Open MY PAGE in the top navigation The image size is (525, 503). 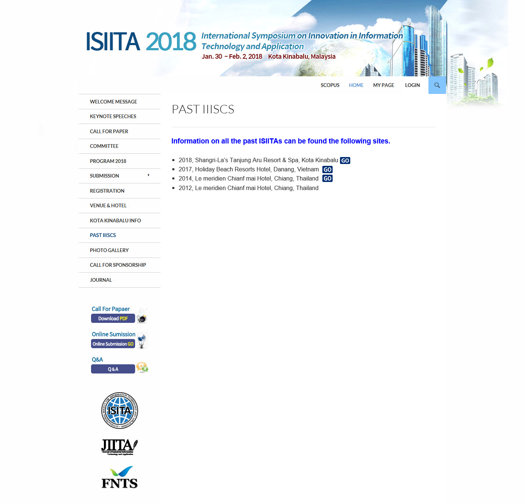(x=384, y=85)
